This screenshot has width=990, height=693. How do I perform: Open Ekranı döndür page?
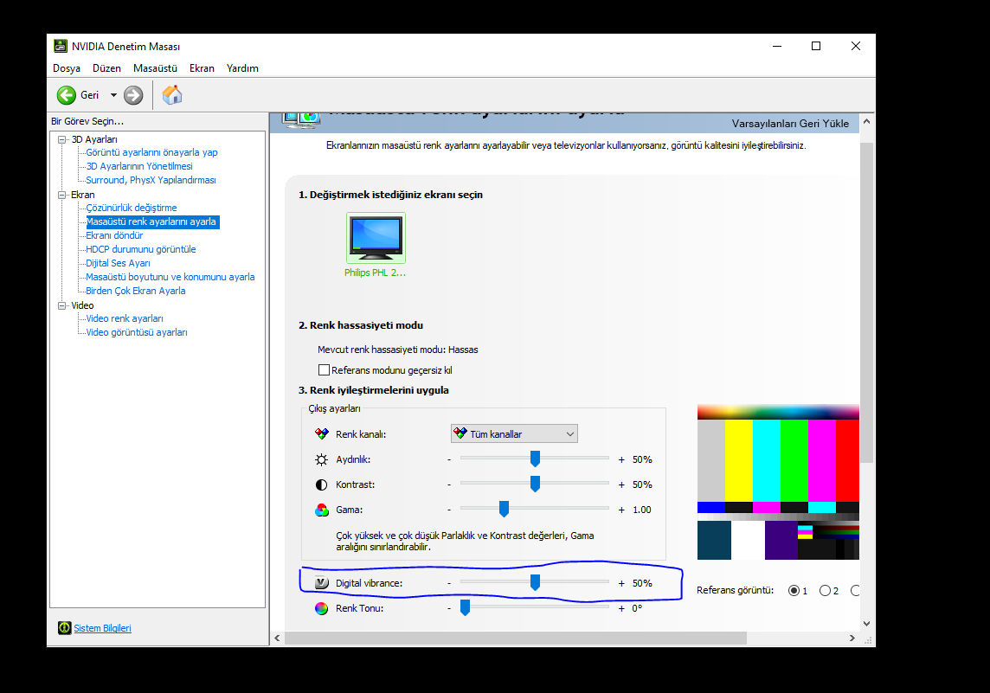click(114, 235)
